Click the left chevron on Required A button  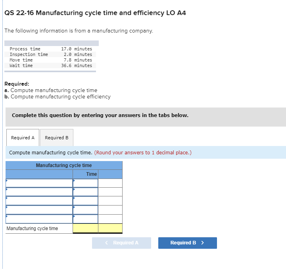[107, 243]
